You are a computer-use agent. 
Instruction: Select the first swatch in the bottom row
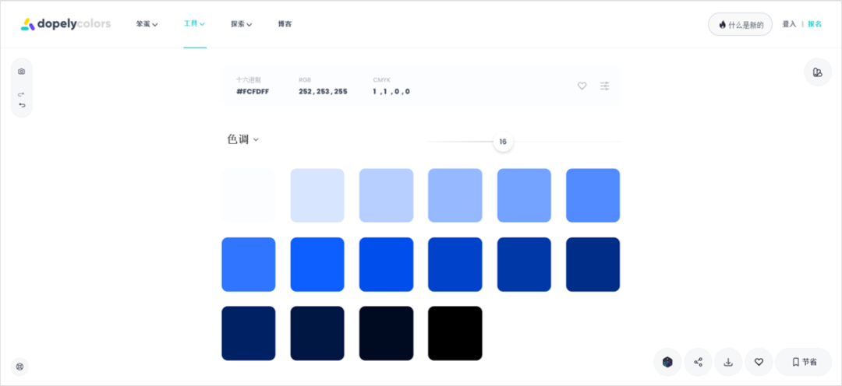click(x=249, y=333)
